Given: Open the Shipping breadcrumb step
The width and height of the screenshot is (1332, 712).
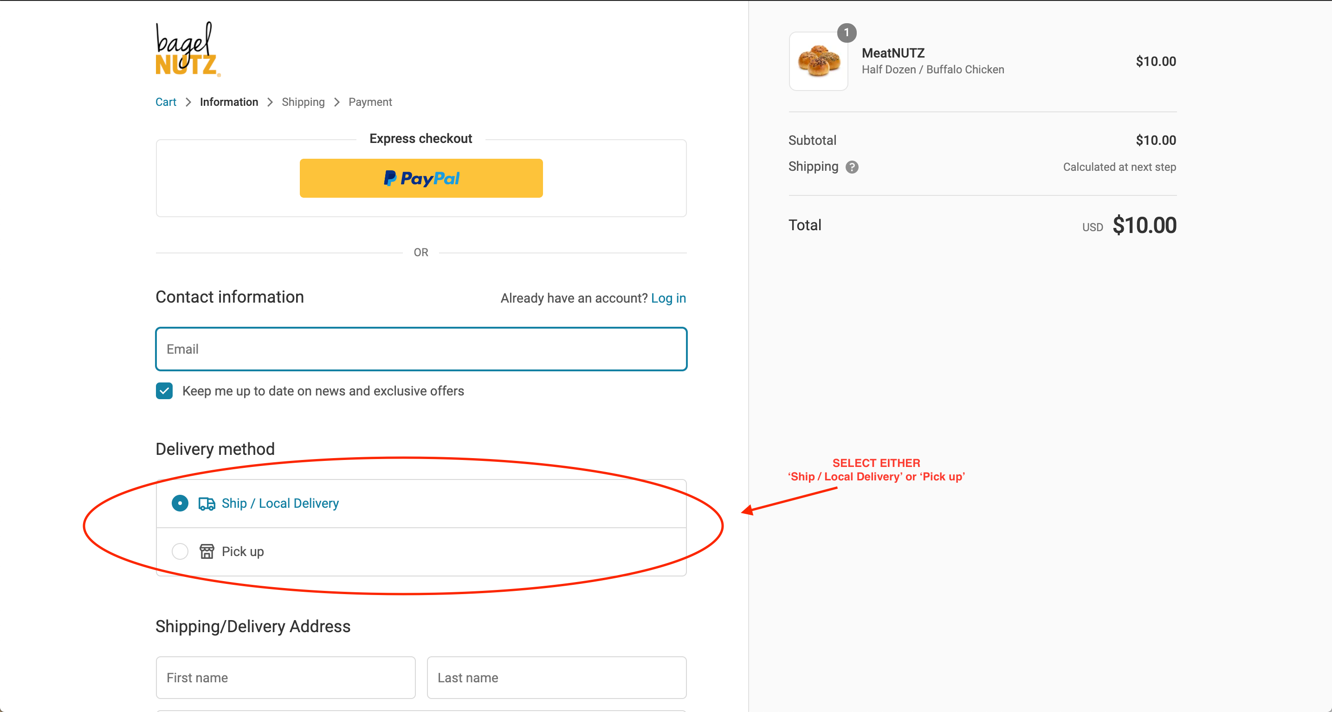Looking at the screenshot, I should tap(303, 102).
